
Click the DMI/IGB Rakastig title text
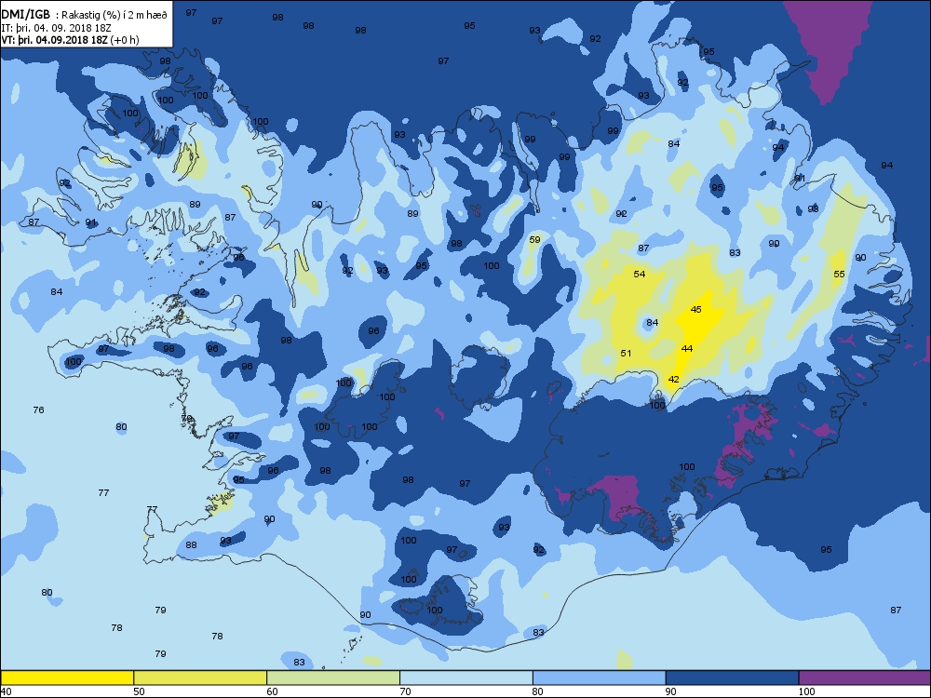tap(85, 16)
